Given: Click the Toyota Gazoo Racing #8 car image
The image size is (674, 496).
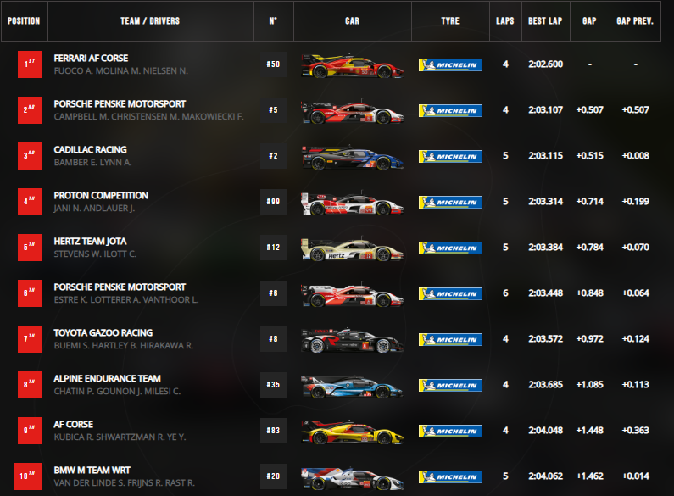Looking at the screenshot, I should 352,341.
